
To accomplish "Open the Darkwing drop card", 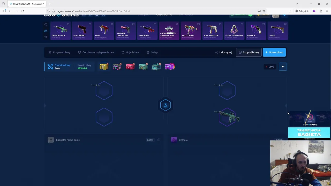I will [x=147, y=31].
